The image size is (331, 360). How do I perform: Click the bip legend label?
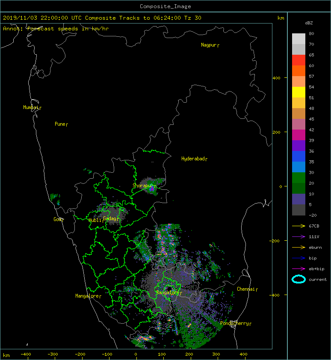313,258
